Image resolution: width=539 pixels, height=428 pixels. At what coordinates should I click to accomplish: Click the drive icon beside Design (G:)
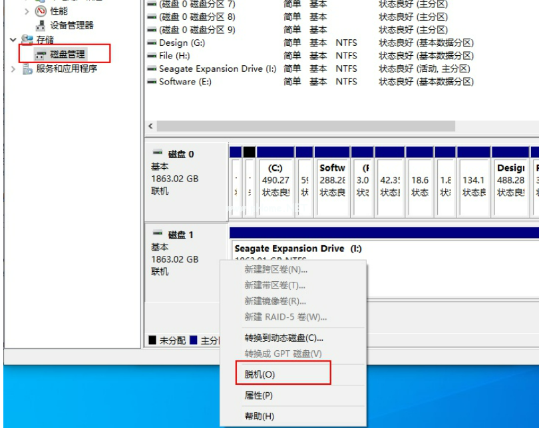pos(152,43)
